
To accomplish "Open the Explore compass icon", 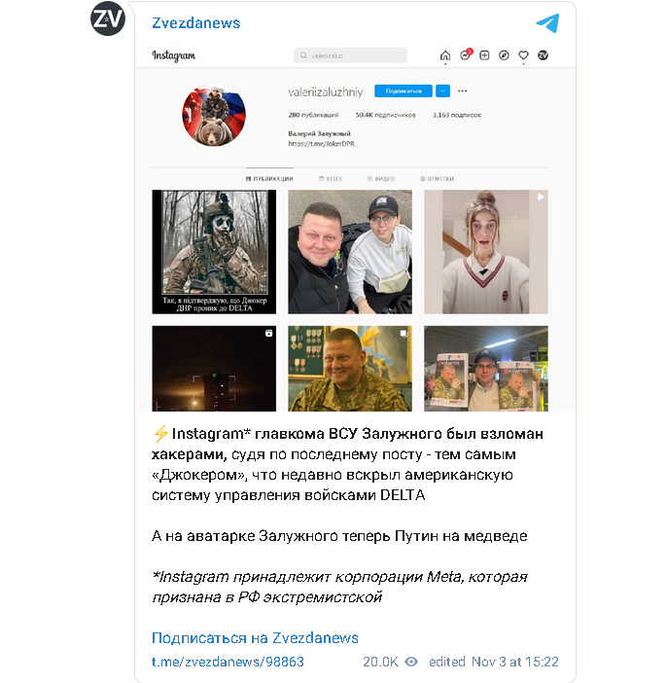I will point(504,55).
